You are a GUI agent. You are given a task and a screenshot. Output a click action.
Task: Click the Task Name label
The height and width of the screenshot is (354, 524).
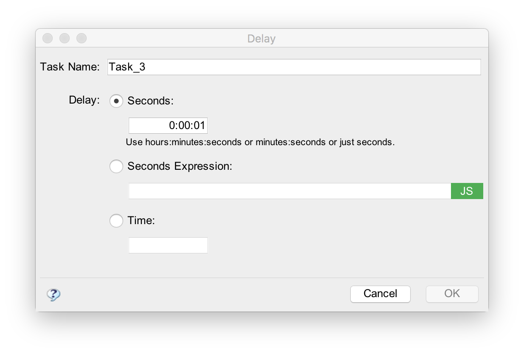point(70,67)
